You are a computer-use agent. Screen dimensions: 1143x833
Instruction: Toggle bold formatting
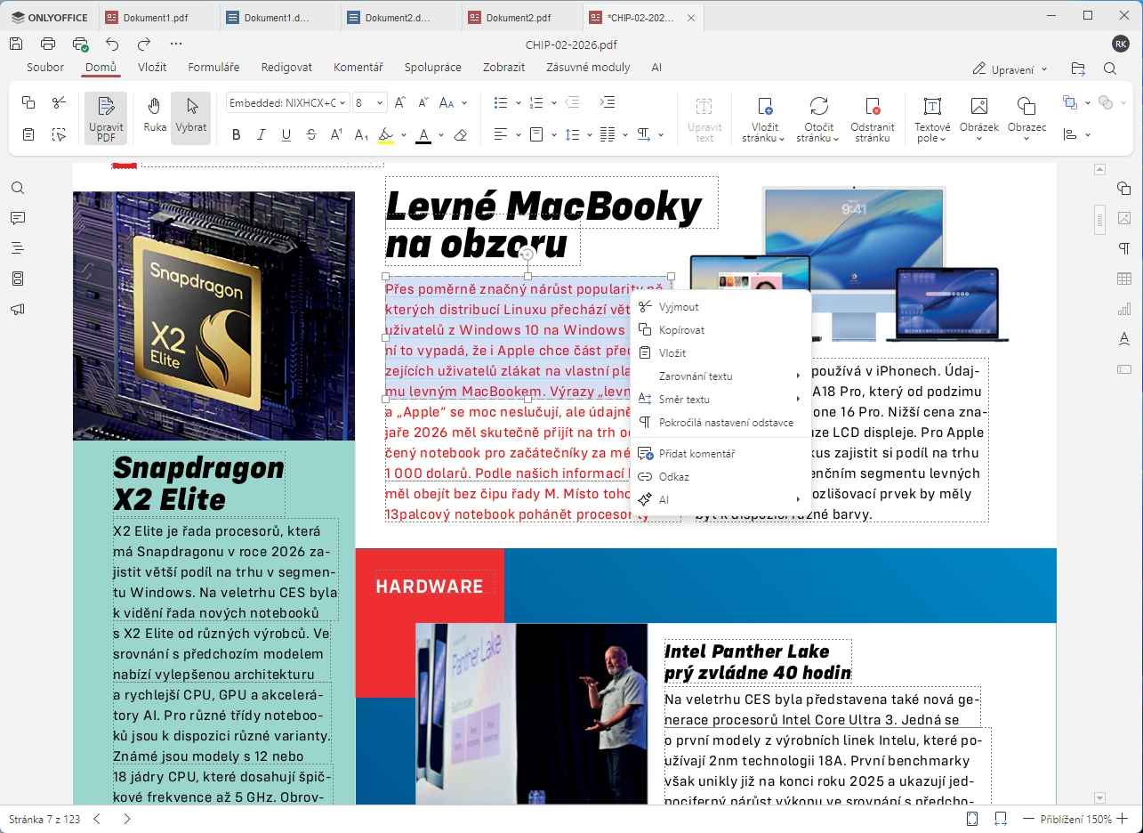pyautogui.click(x=236, y=135)
